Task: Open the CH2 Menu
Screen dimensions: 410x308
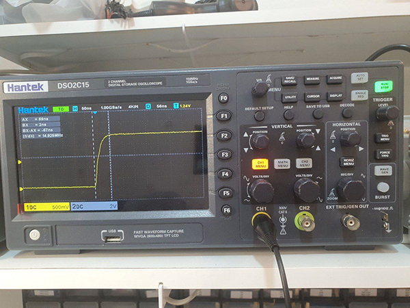Action: (305, 163)
